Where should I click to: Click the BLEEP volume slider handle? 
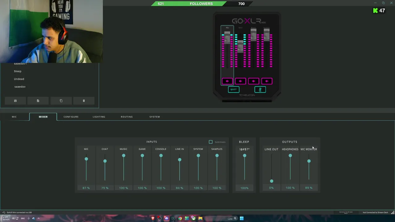pyautogui.click(x=244, y=156)
